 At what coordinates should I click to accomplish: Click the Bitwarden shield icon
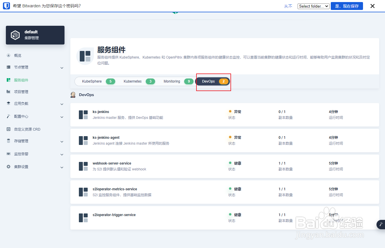(6, 6)
